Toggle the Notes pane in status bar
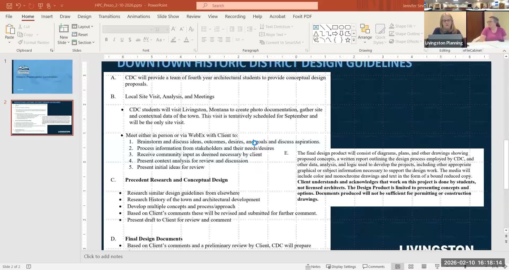Image resolution: width=509 pixels, height=270 pixels. [313, 267]
